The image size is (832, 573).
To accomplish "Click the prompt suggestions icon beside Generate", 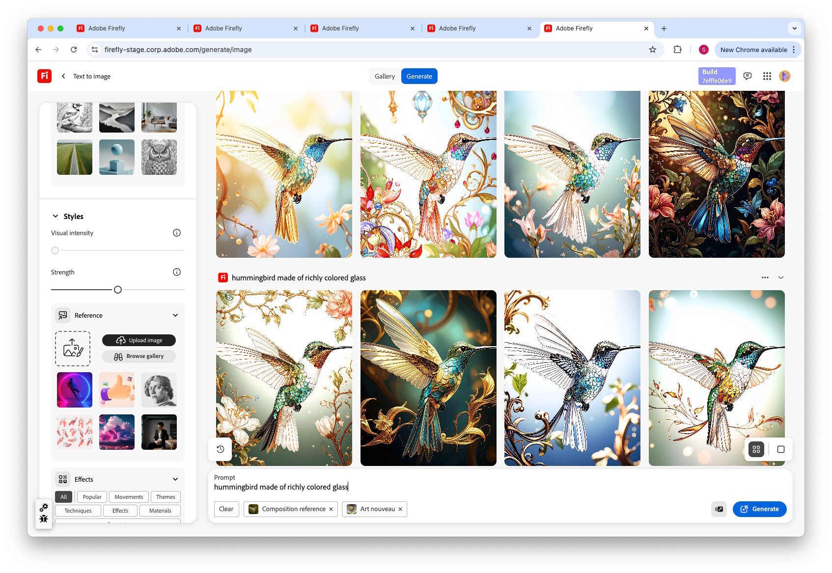I will 719,509.
